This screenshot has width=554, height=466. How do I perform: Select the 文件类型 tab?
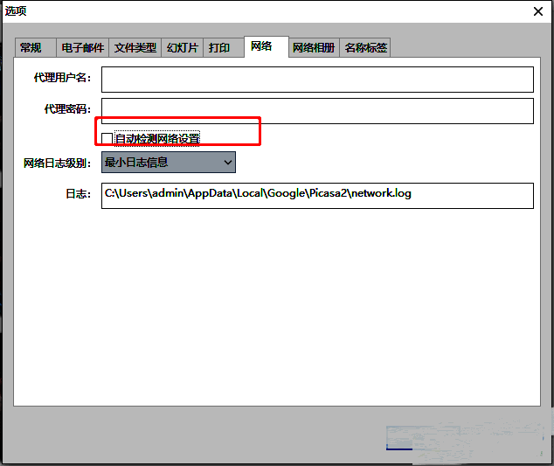(135, 48)
